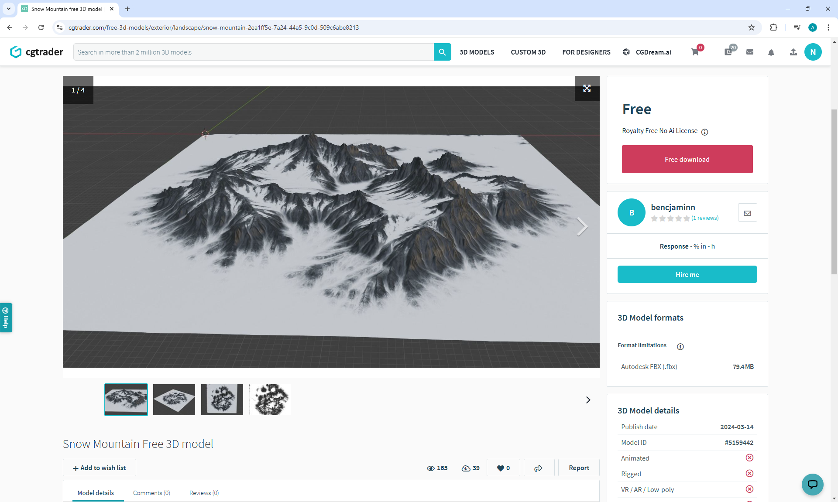The height and width of the screenshot is (502, 838).
Task: Toggle the heart like button
Action: click(x=503, y=468)
